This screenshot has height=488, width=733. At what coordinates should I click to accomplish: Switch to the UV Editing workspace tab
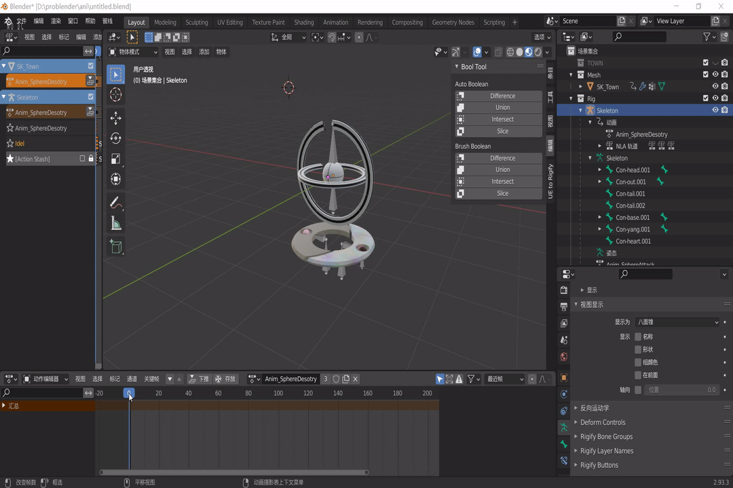pos(230,22)
